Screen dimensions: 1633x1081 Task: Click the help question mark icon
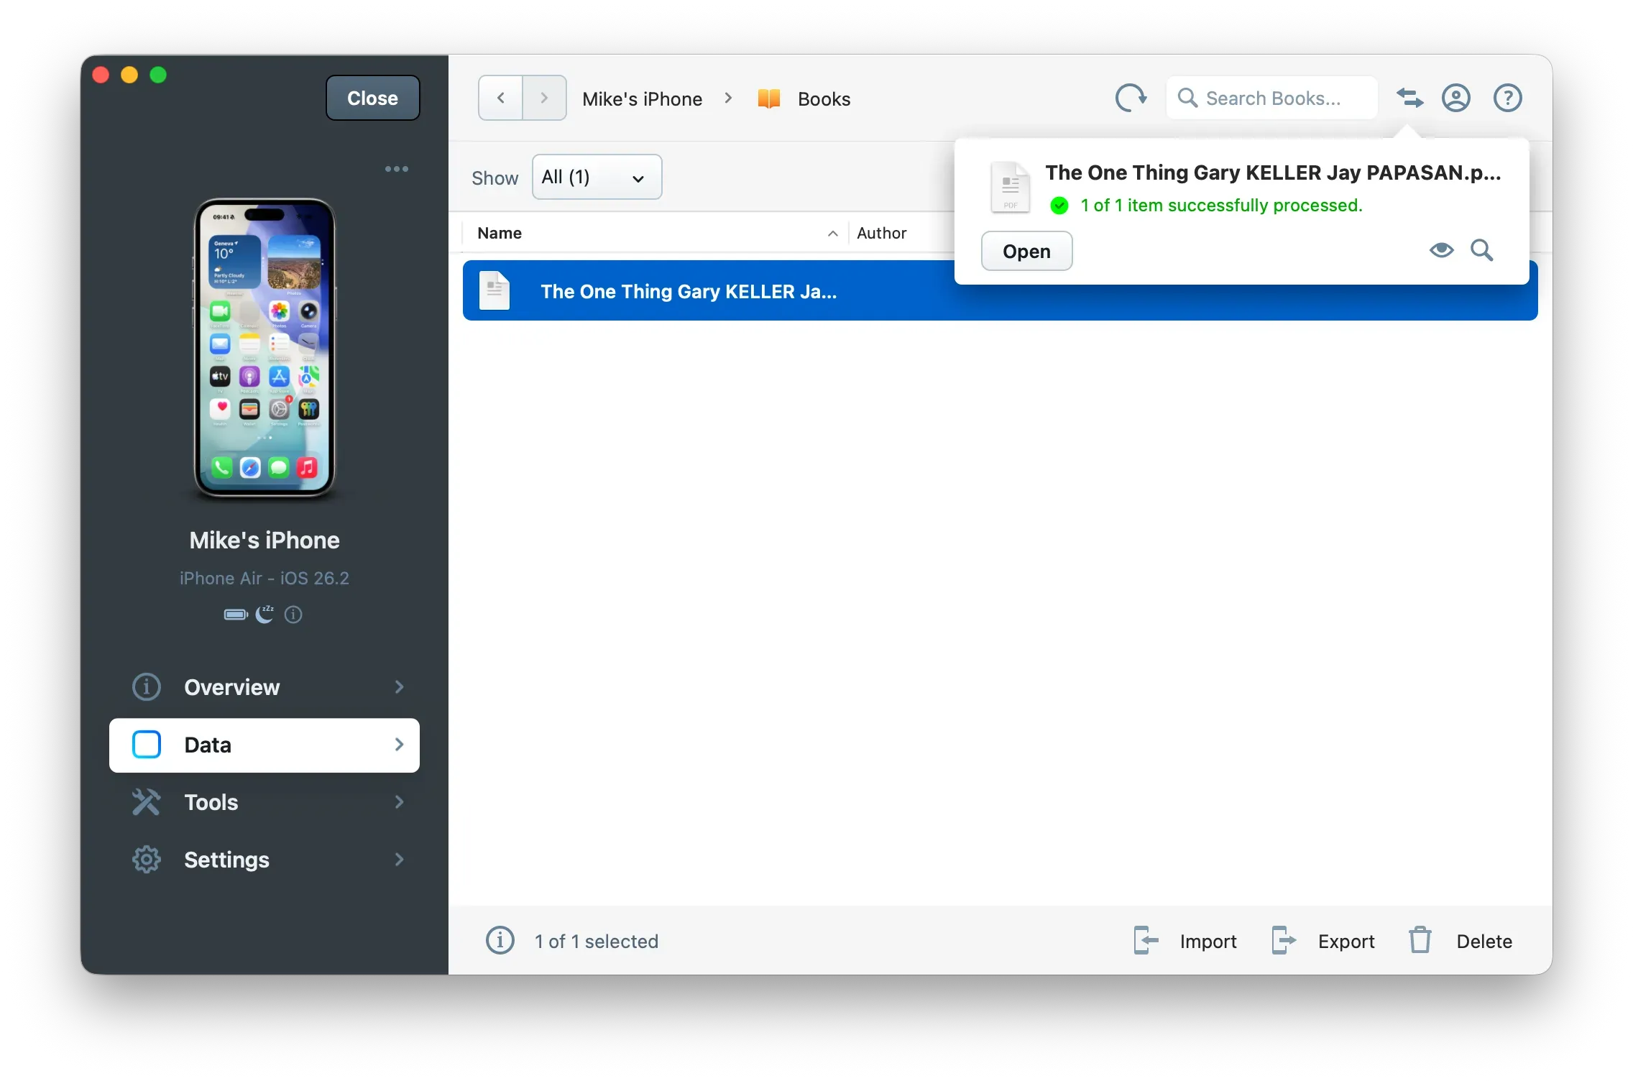click(1507, 98)
